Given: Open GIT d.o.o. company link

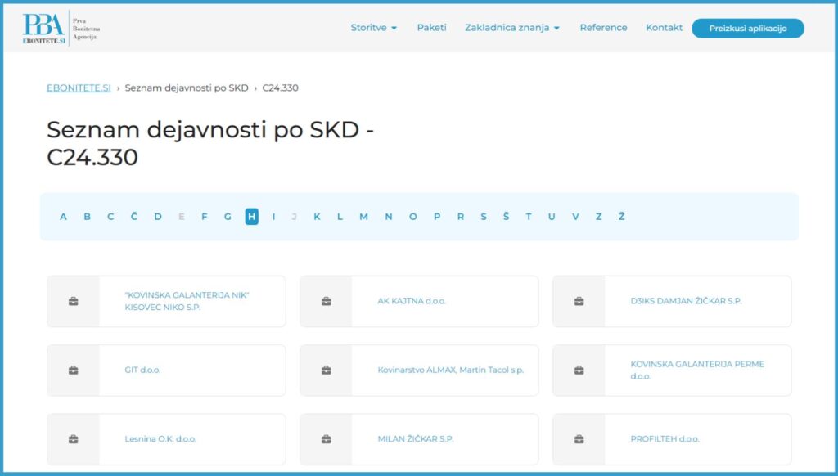Looking at the screenshot, I should [x=142, y=370].
